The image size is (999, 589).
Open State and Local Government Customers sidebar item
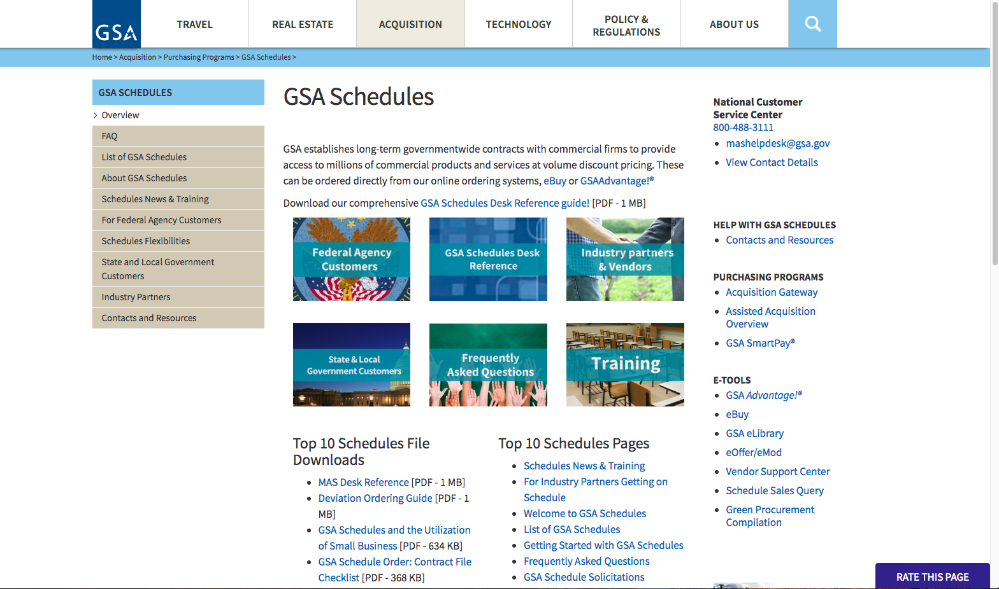coord(178,269)
